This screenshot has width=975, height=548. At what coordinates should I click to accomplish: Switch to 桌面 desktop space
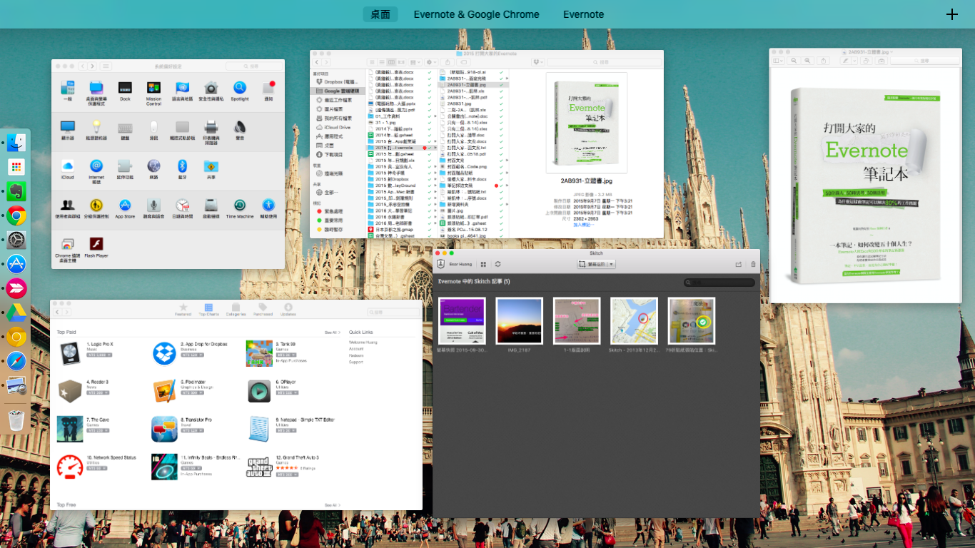(x=380, y=14)
